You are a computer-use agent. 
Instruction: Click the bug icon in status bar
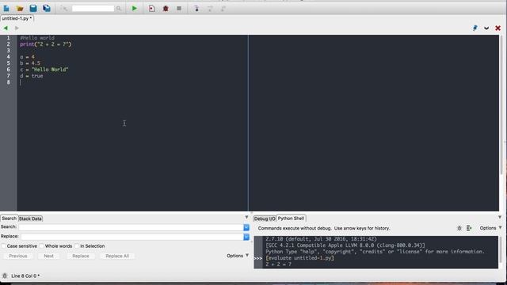point(5,275)
